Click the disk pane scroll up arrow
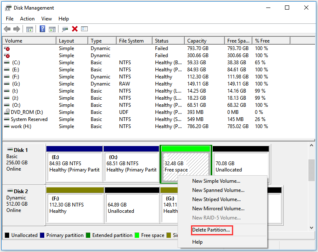318x252 pixels. (x=311, y=146)
